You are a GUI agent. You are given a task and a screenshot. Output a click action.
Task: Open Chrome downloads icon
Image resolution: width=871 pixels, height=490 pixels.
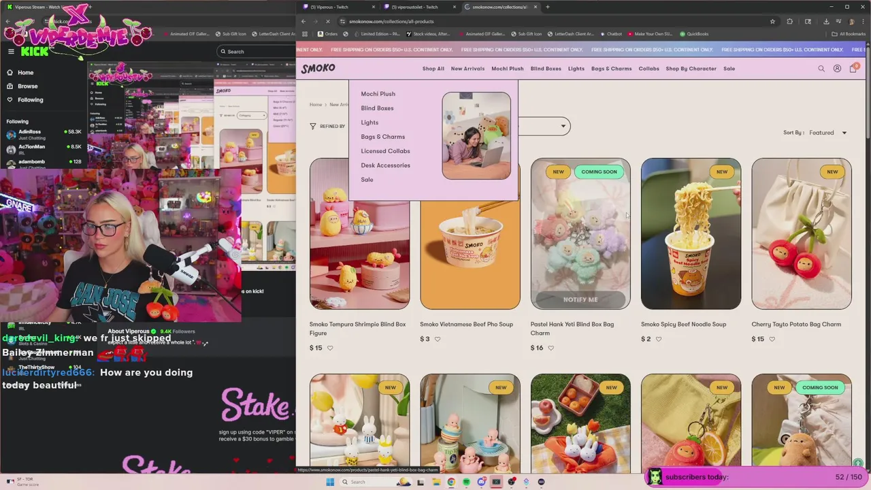[x=825, y=21]
